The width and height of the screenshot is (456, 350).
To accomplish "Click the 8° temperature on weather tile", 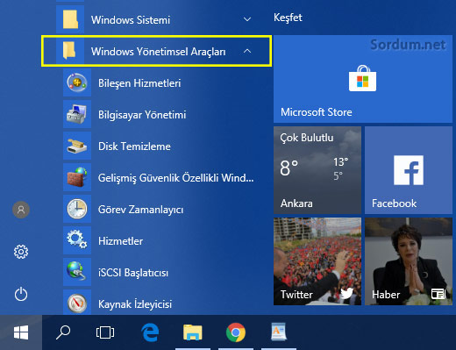I will tap(289, 168).
